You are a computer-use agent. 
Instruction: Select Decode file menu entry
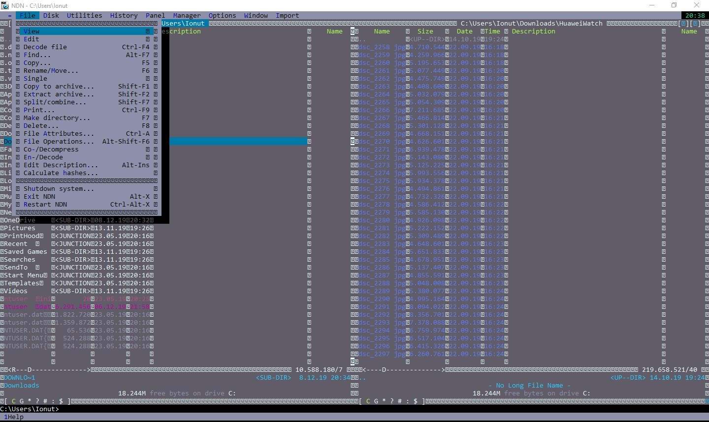pos(87,47)
